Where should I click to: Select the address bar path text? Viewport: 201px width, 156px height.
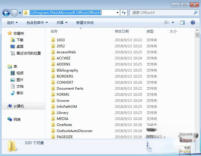pos(65,12)
